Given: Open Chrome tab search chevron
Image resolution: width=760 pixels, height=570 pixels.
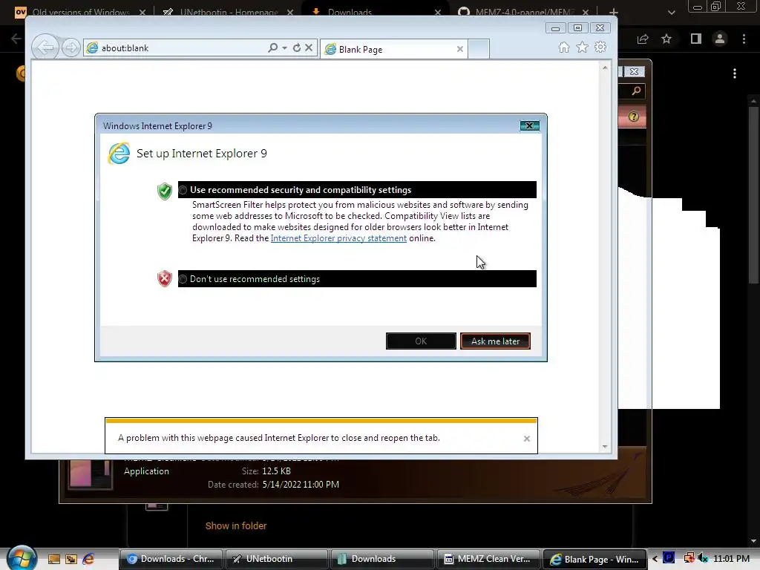Looking at the screenshot, I should pyautogui.click(x=671, y=13).
